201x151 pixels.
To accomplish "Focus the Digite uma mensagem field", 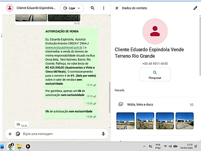I will pos(61,134).
